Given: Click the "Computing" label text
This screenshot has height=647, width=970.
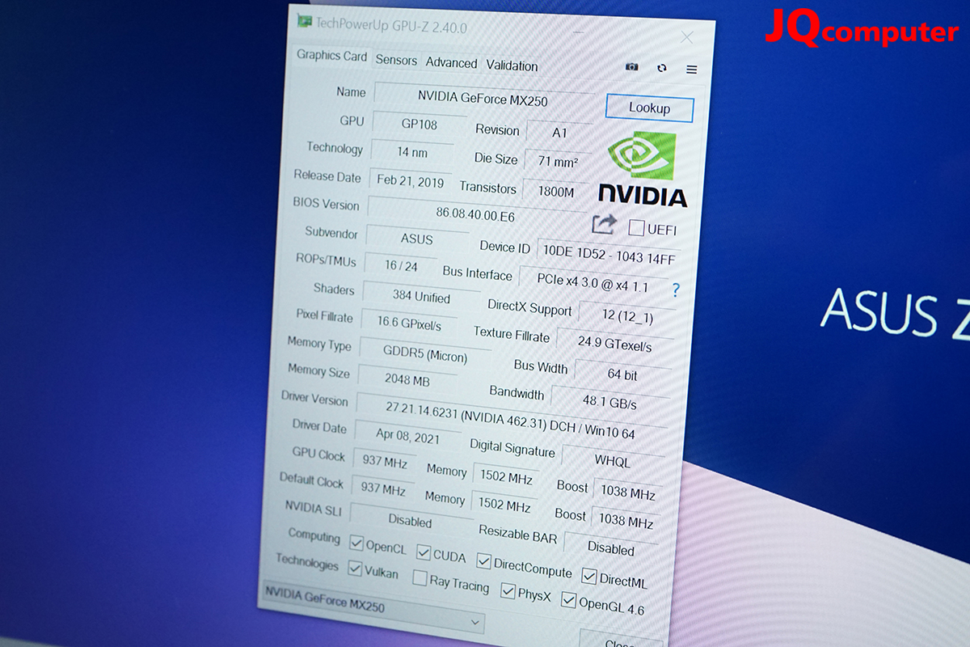Looking at the screenshot, I should [x=314, y=536].
